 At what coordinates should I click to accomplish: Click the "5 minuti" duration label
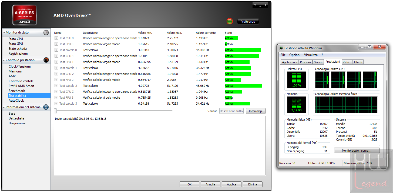pyautogui.click(x=212, y=111)
